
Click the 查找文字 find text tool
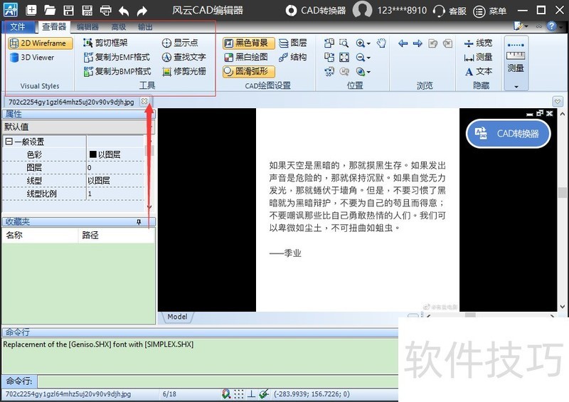point(184,58)
